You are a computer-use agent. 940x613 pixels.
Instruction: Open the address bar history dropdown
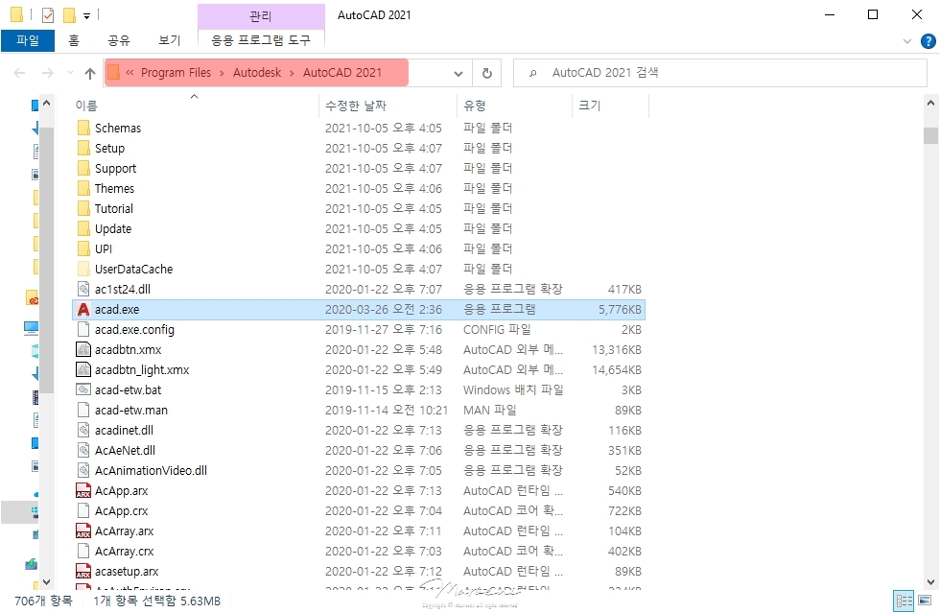click(458, 73)
